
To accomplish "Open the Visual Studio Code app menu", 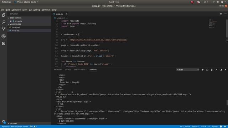I will [x=26, y=2].
